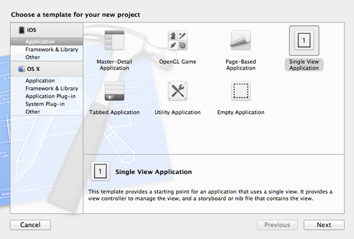Pick the Page-Based Application template icon
Image resolution: width=354 pixels, height=239 pixels.
coord(241,41)
